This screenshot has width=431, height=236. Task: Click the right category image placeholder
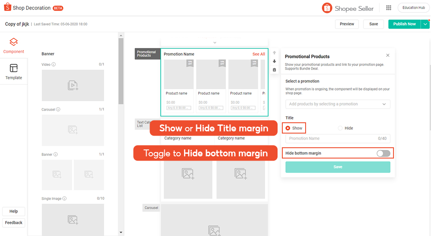point(240,179)
